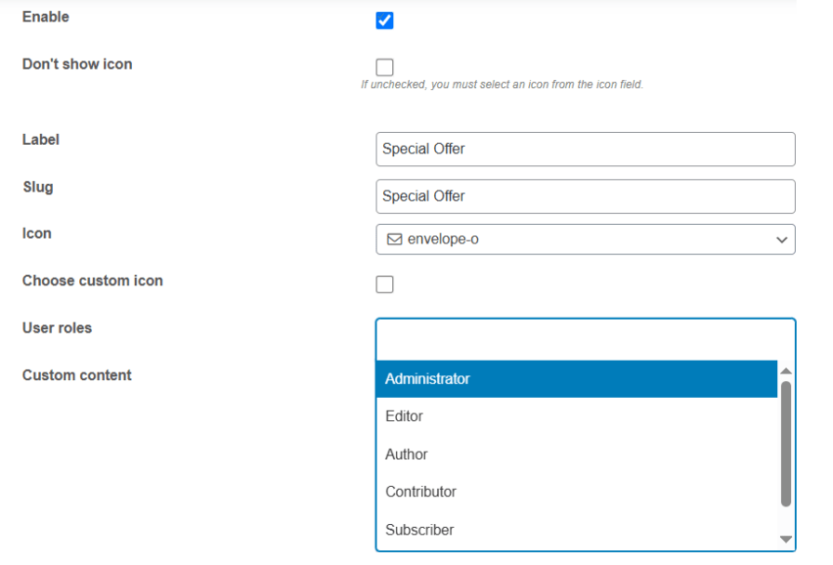
Task: Click inside the Slug text field
Action: pyautogui.click(x=585, y=196)
